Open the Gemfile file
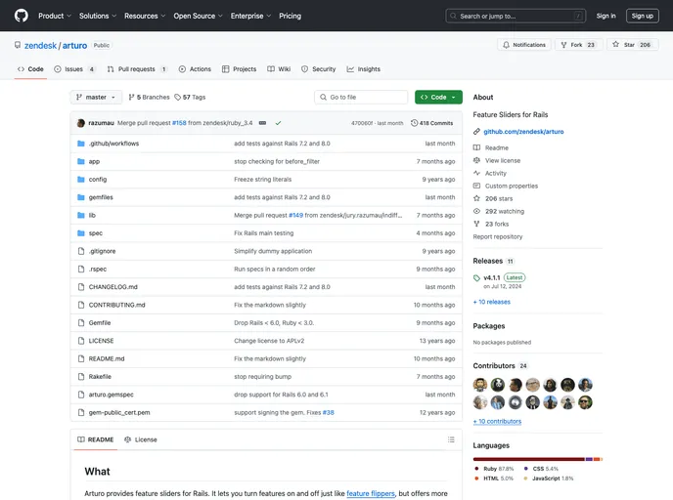673x500 pixels. pyautogui.click(x=100, y=323)
